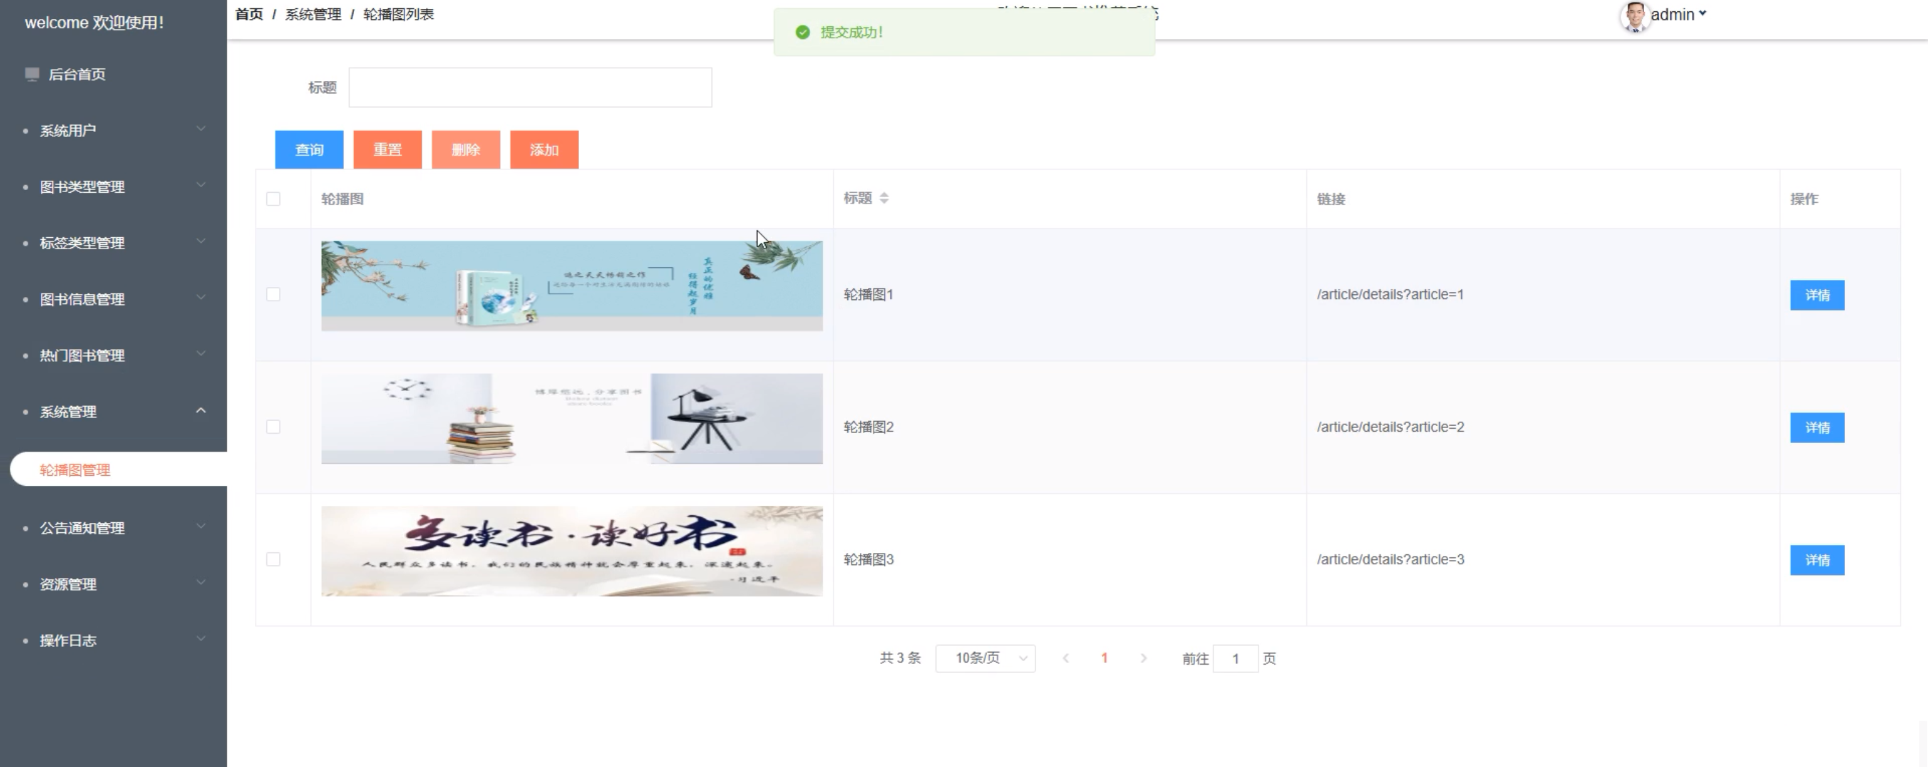1928x767 pixels.
Task: Click the 标题 search input field
Action: tap(530, 87)
